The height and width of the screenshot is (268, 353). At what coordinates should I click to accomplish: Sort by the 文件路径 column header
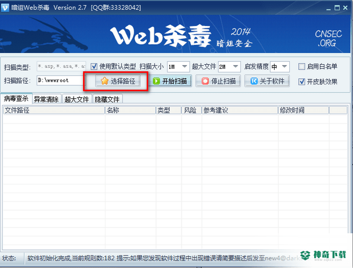click(x=54, y=110)
